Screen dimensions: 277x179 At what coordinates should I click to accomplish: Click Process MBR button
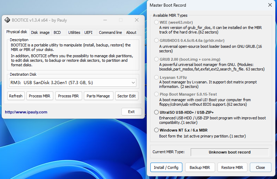coord(40,96)
